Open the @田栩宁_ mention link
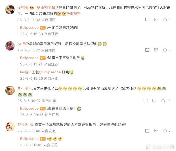 click(x=75, y=14)
